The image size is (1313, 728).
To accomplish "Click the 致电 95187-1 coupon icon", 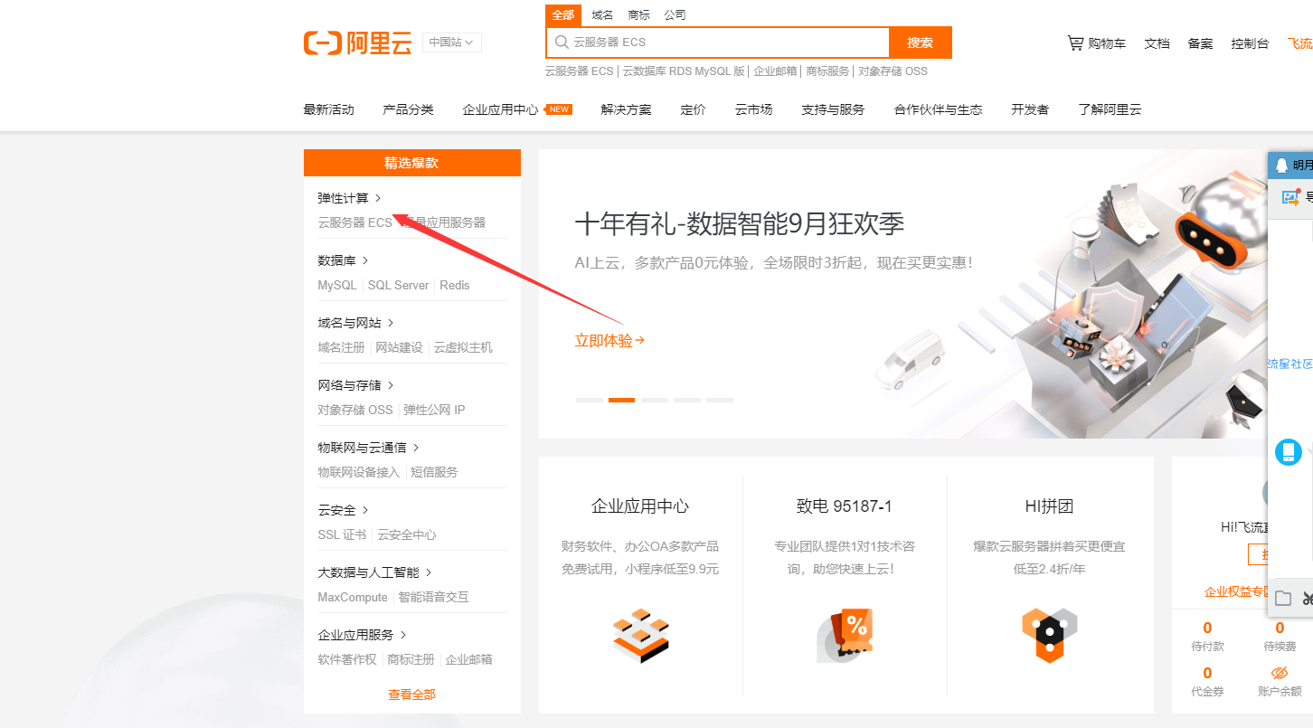I will [x=845, y=636].
